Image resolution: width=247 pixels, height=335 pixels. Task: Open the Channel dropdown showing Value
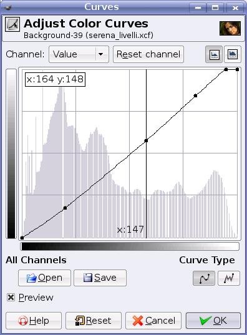(x=79, y=54)
